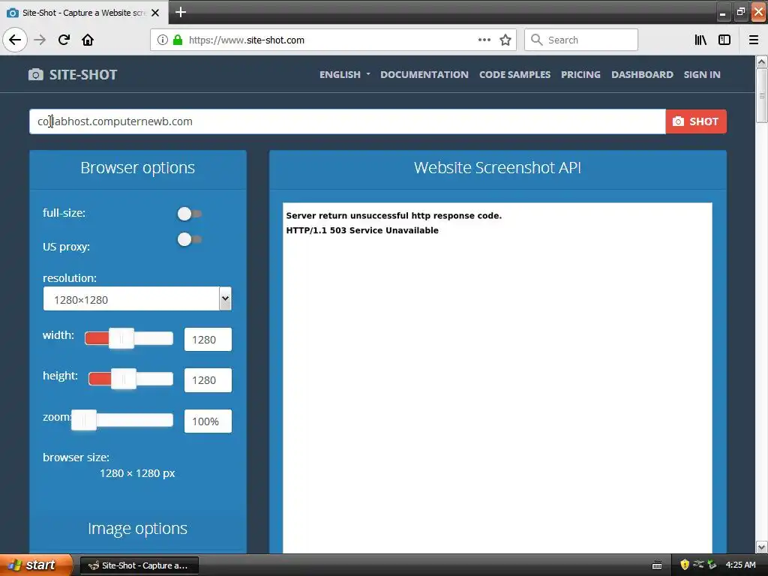This screenshot has width=768, height=576.
Task: Open the Windows Start menu
Action: click(35, 565)
